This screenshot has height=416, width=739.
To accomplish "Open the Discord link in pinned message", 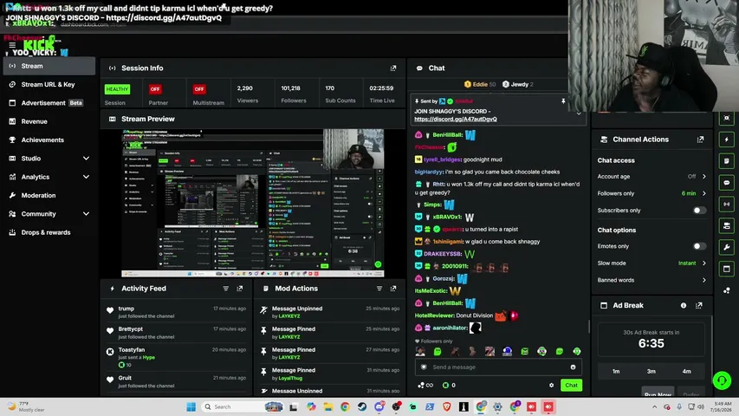I will pos(456,120).
